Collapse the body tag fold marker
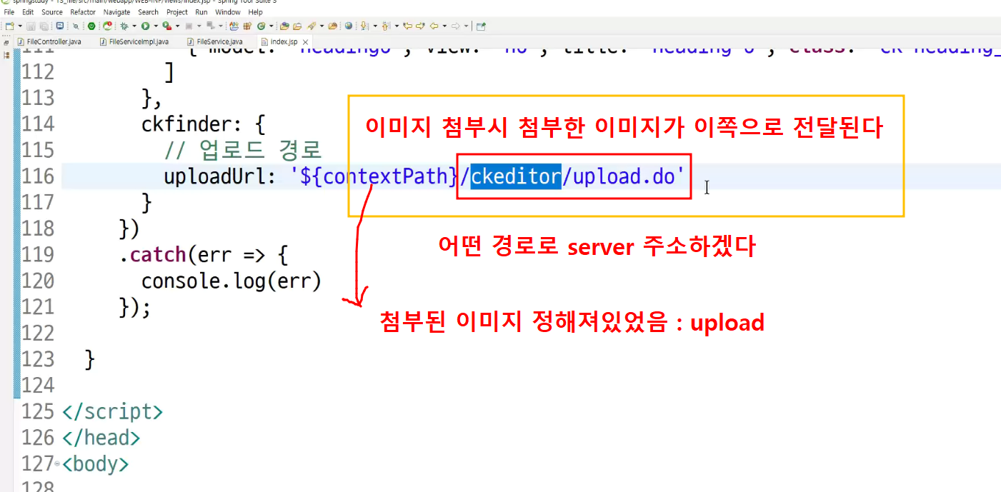The width and height of the screenshot is (1001, 492). click(58, 465)
